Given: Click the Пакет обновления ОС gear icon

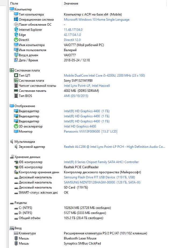Looking at the screenshot, I should (16, 24).
